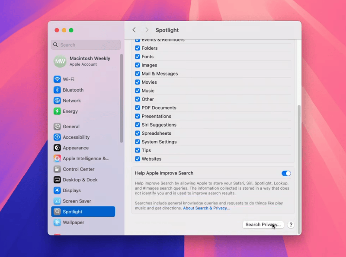Screen dimensions: 346x257
Task: Click the Spotlight title in header
Action: (x=167, y=30)
